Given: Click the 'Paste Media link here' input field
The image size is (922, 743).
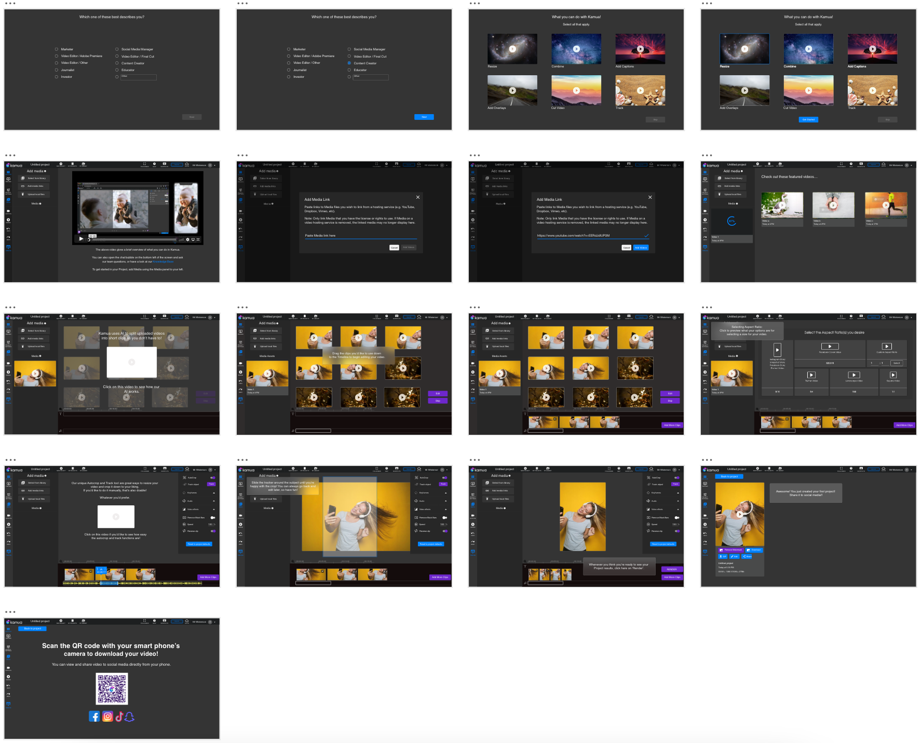Looking at the screenshot, I should [x=361, y=236].
